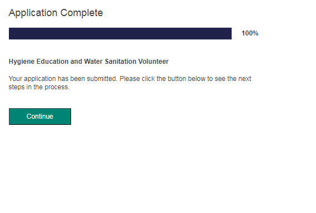The height and width of the screenshot is (213, 316).
Task: Select the dark blue completed progress bar
Action: coord(120,33)
